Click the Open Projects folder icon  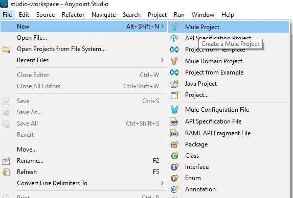[6, 49]
